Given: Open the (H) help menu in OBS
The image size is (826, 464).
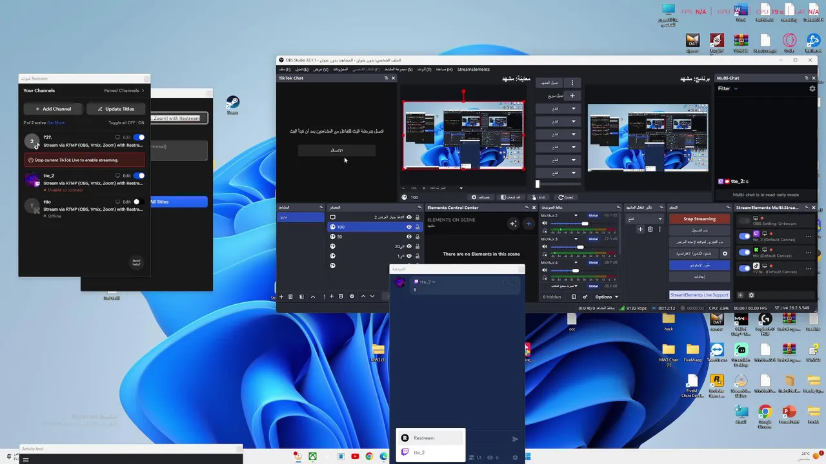Looking at the screenshot, I should tap(444, 69).
